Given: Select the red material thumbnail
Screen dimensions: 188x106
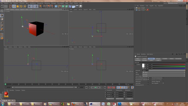Looking at the screenshot, I should (6, 94).
